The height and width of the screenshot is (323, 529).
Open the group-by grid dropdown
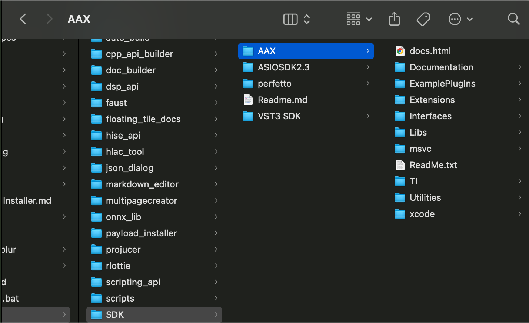pos(359,19)
